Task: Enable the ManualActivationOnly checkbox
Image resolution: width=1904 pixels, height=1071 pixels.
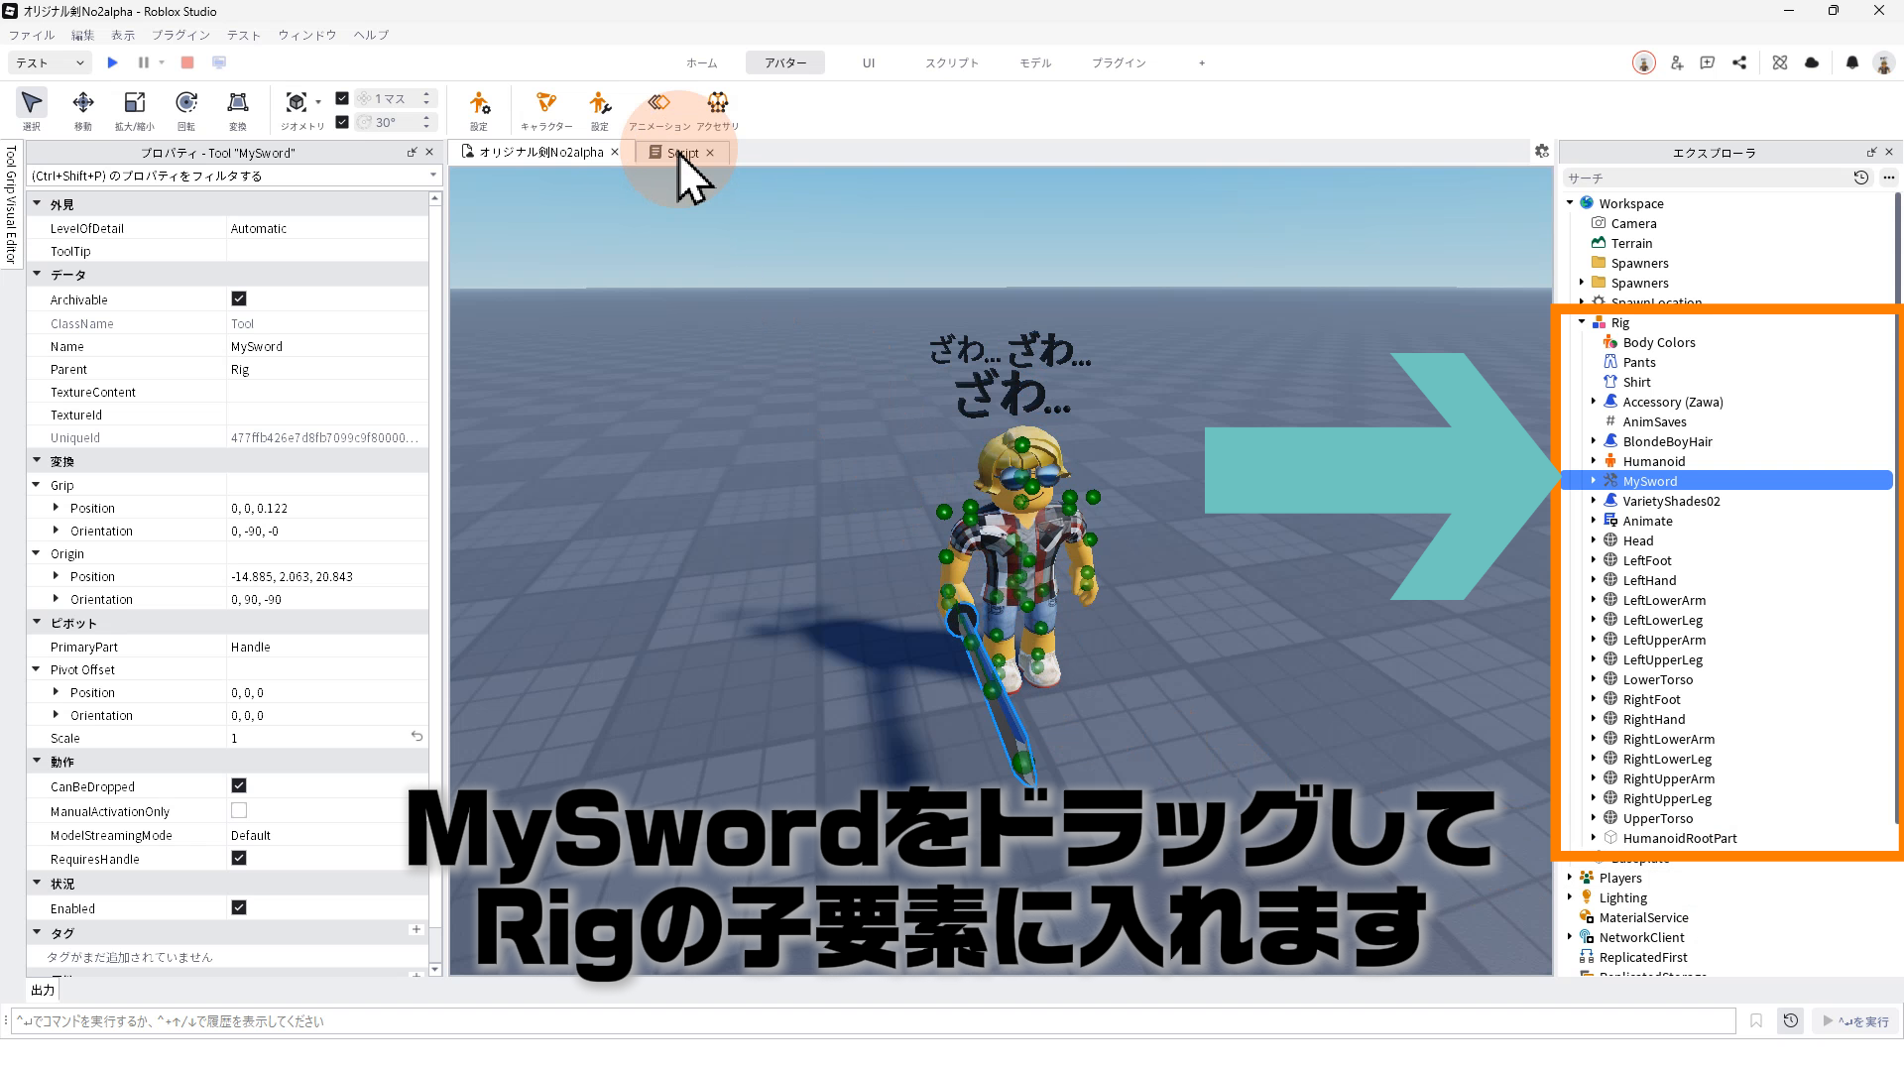Action: [x=239, y=810]
